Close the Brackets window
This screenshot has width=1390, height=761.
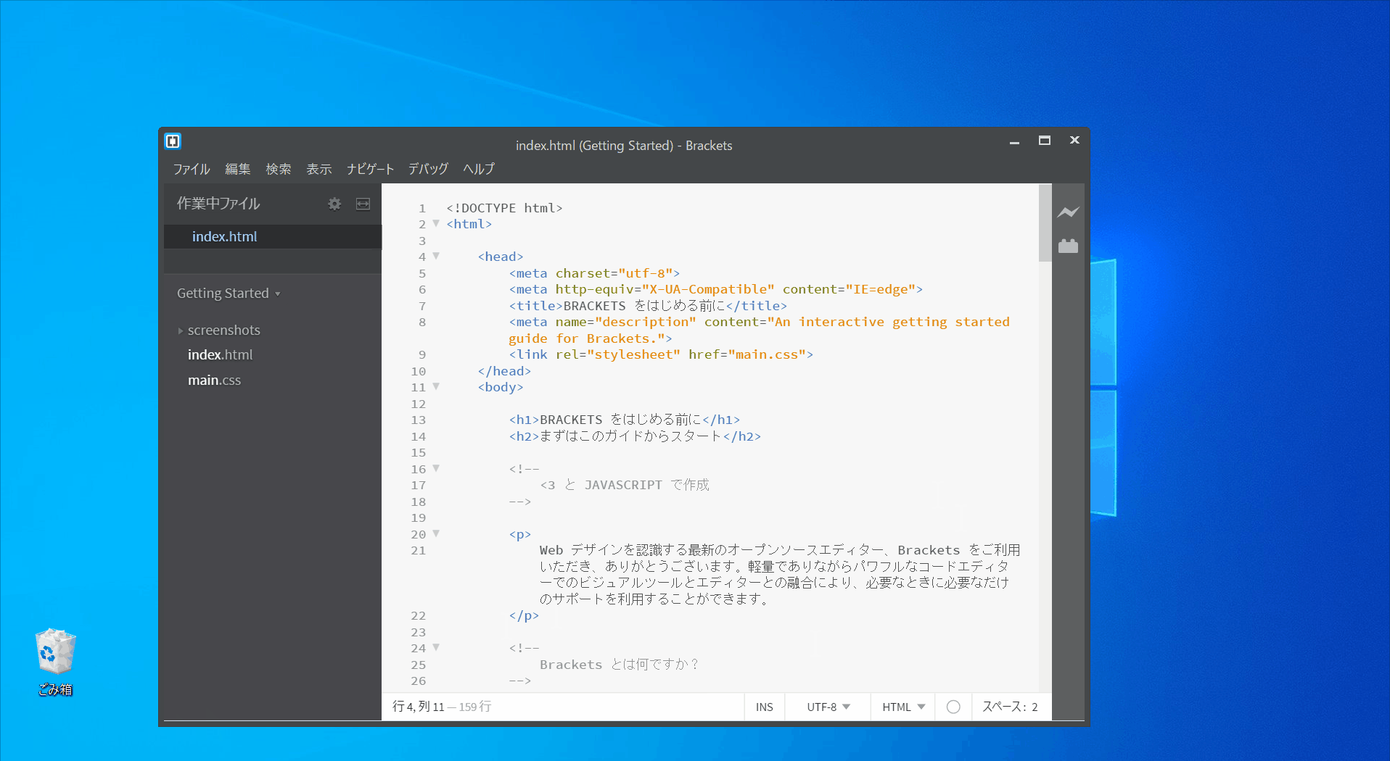pos(1074,141)
